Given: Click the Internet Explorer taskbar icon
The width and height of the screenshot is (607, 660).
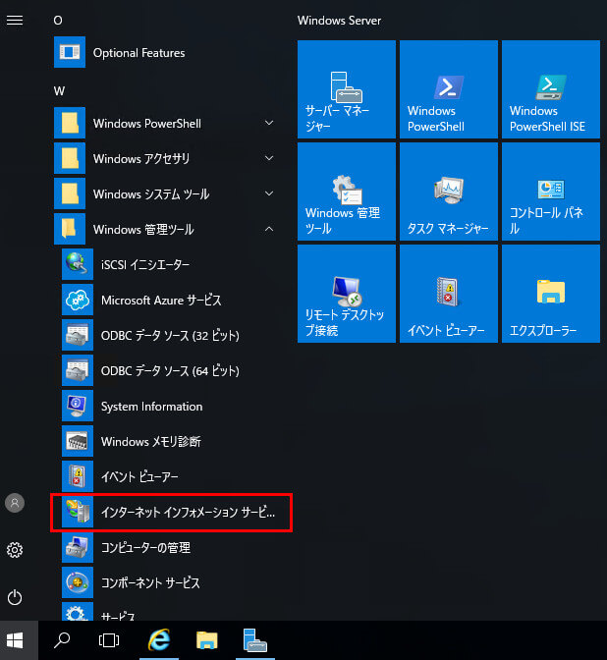Looking at the screenshot, I should pyautogui.click(x=157, y=640).
